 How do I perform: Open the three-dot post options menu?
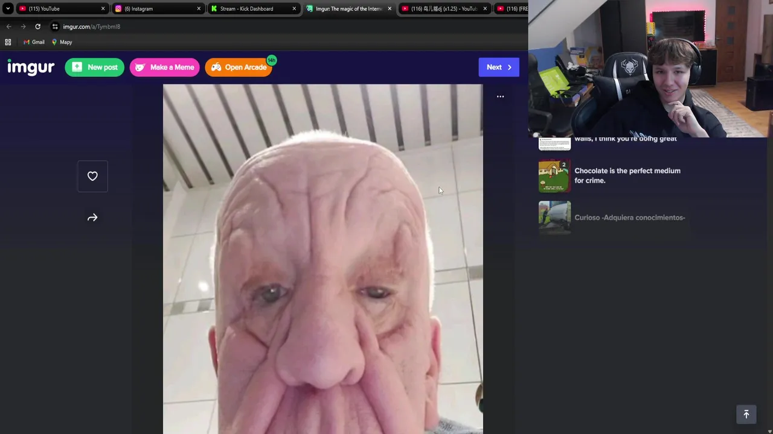500,96
